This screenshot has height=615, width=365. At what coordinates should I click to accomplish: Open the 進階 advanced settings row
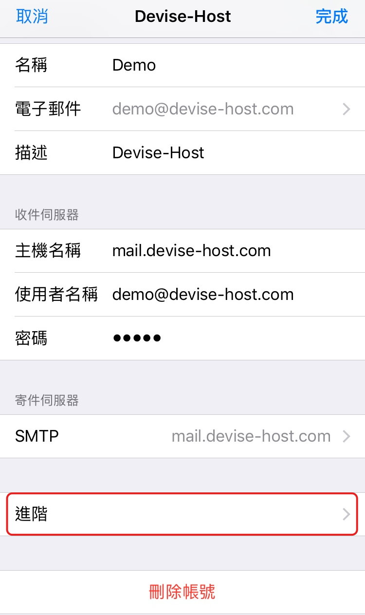182,514
